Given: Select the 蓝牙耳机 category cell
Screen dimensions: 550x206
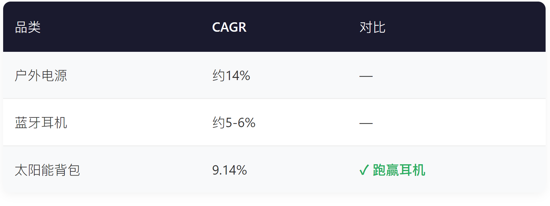Looking at the screenshot, I should click(41, 123).
